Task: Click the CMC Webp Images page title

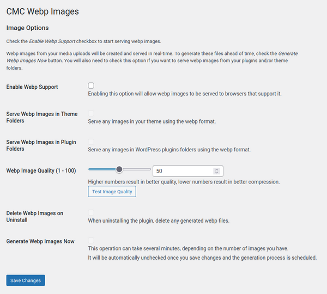Action: (x=43, y=11)
